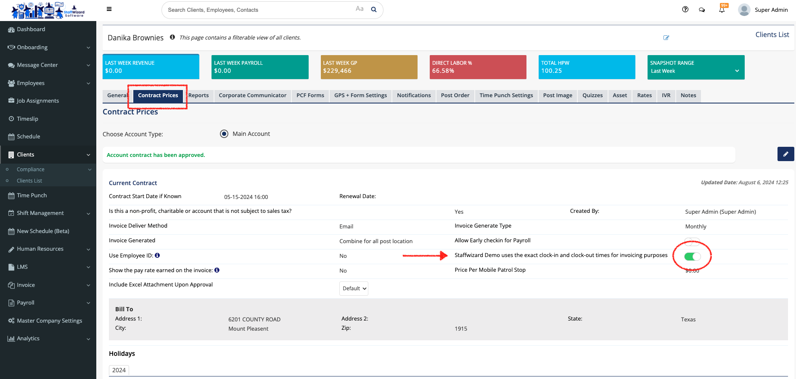796x379 pixels.
Task: Click the info icon next to Danika Brownies
Action: pos(172,37)
